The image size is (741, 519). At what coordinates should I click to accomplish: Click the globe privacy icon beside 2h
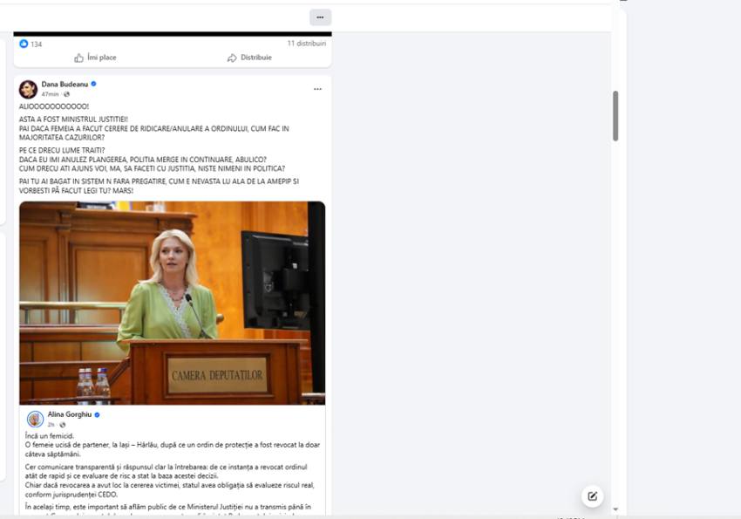point(63,425)
